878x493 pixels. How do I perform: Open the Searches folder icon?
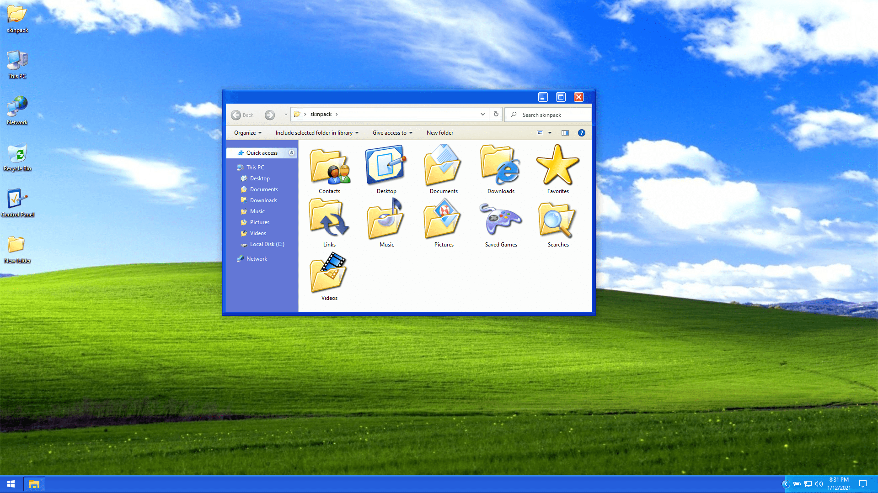coord(558,221)
